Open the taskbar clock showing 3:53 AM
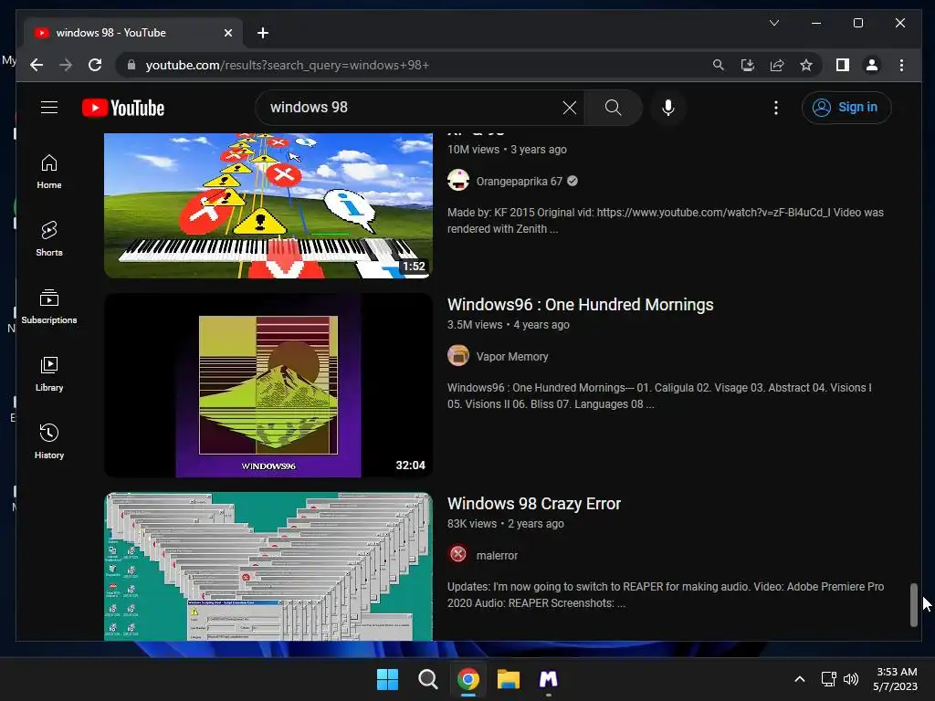The image size is (935, 701). click(895, 679)
